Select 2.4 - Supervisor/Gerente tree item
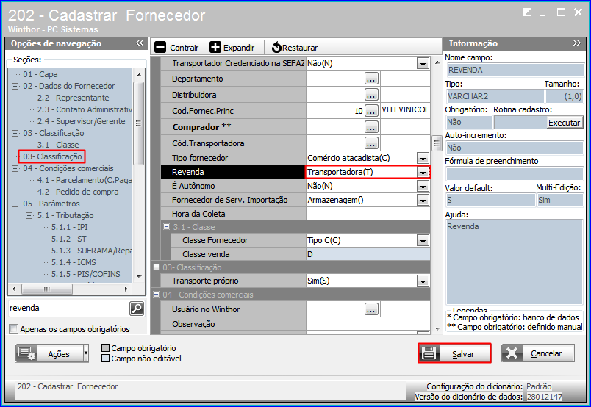Viewport: 591px width, 407px height. click(81, 121)
